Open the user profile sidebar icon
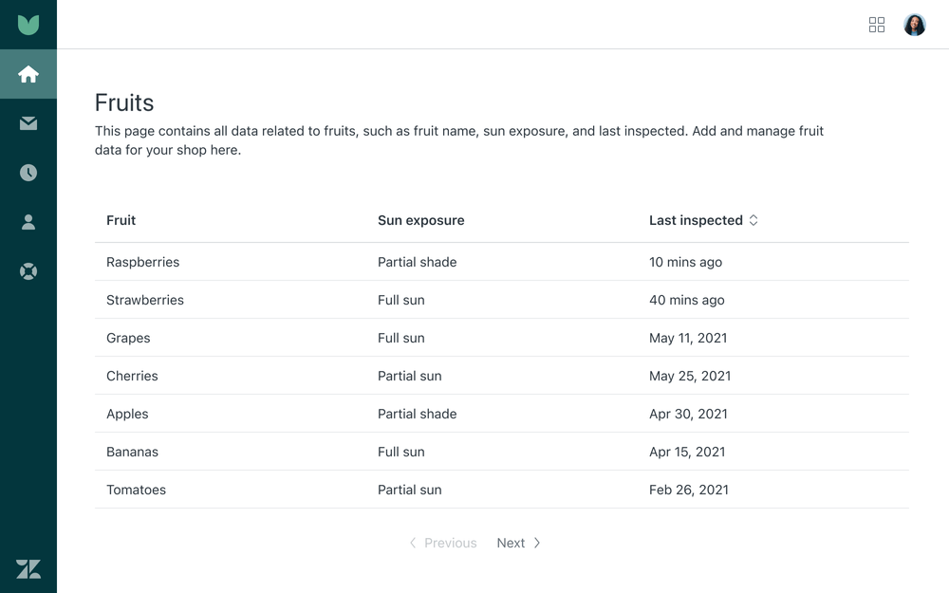Image resolution: width=949 pixels, height=593 pixels. pyautogui.click(x=28, y=222)
